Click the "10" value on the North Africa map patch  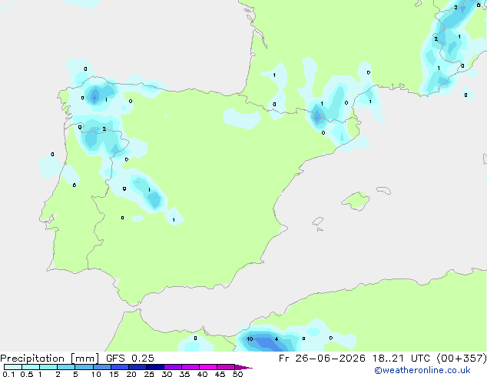(x=250, y=339)
